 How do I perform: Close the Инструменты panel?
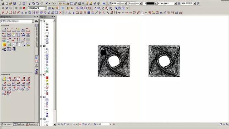click(x=37, y=16)
